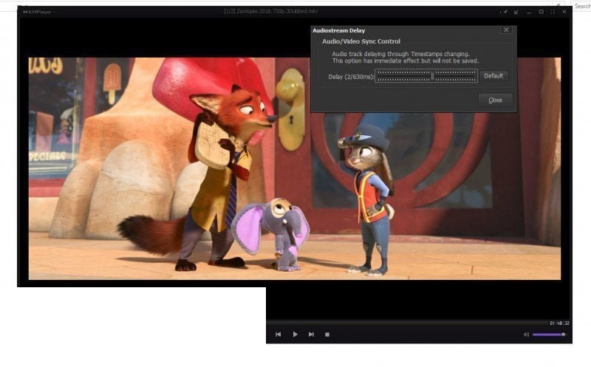591x367 pixels.
Task: Switch KMPlayer to compact mode arrow icon
Action: (x=516, y=12)
